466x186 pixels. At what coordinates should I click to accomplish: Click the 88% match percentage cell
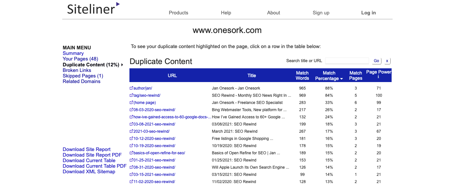(x=329, y=88)
